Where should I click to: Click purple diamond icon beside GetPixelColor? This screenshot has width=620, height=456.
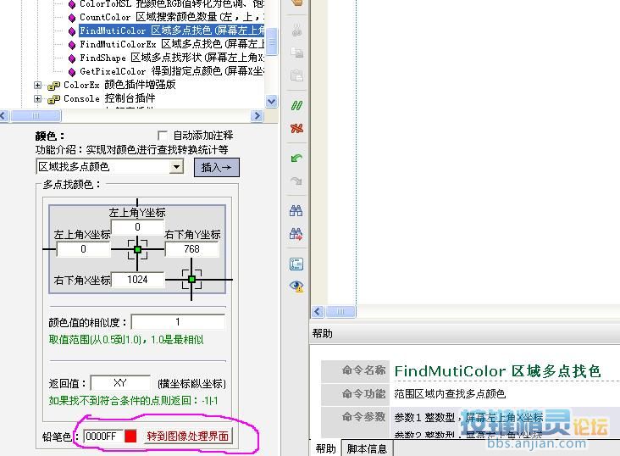pyautogui.click(x=71, y=72)
